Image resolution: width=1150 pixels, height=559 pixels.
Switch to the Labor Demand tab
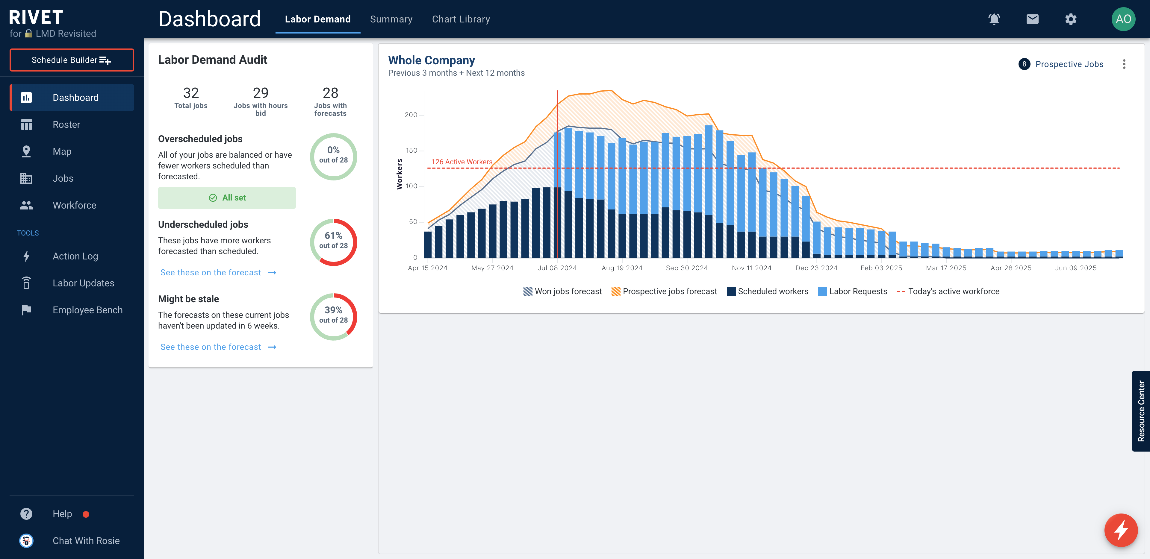[x=317, y=19]
